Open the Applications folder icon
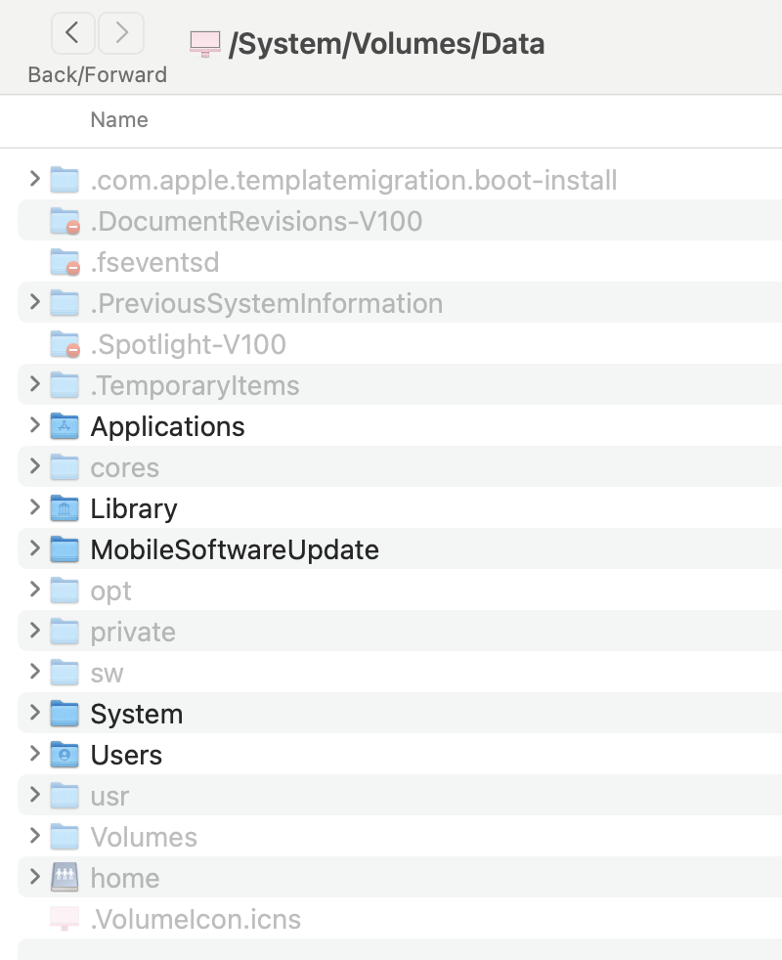Image resolution: width=782 pixels, height=960 pixels. pyautogui.click(x=65, y=426)
